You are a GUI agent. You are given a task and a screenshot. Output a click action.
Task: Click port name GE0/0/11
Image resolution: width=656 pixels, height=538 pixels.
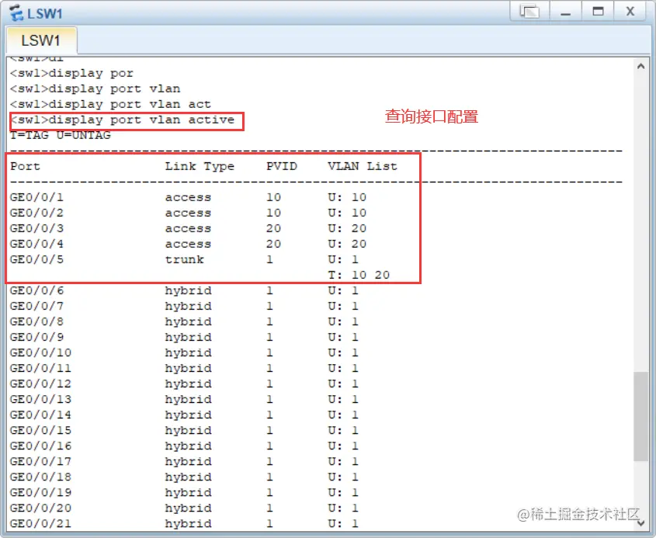pyautogui.click(x=40, y=368)
